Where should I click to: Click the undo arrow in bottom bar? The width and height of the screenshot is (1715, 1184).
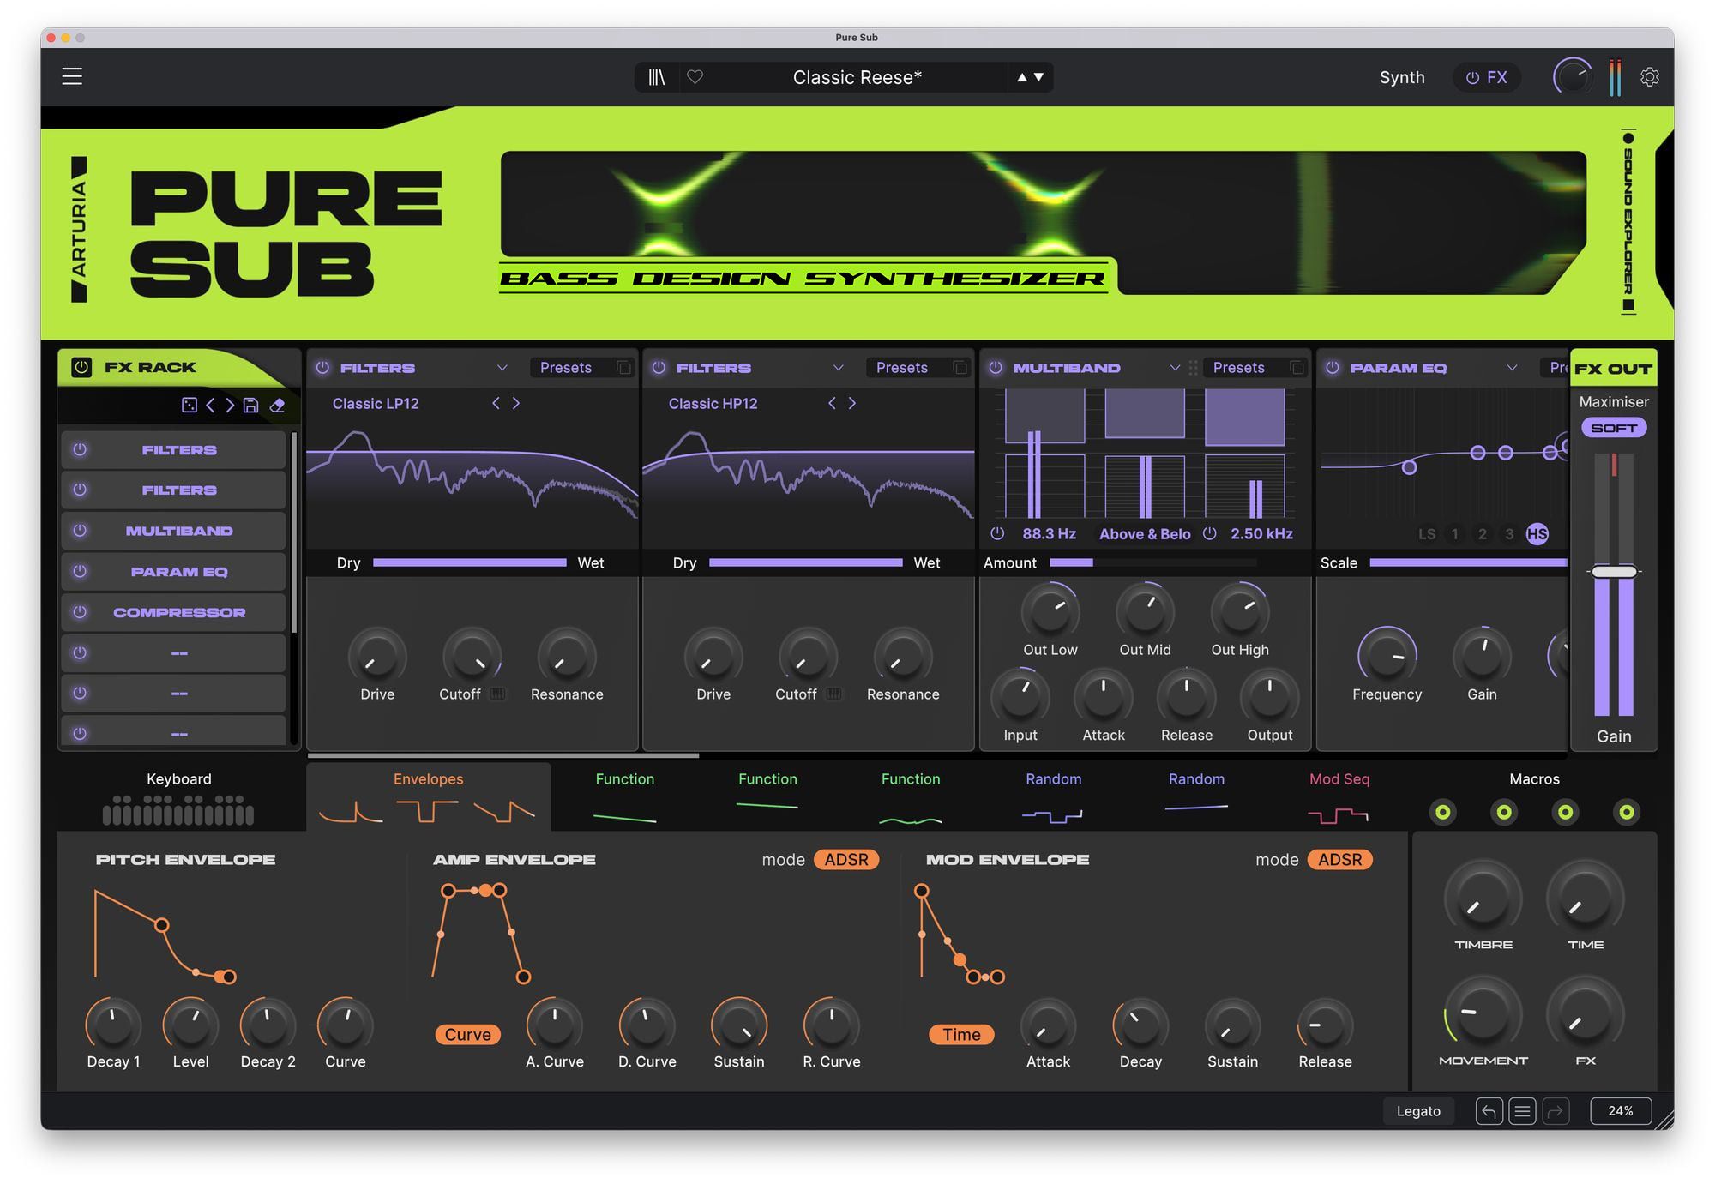pyautogui.click(x=1489, y=1112)
